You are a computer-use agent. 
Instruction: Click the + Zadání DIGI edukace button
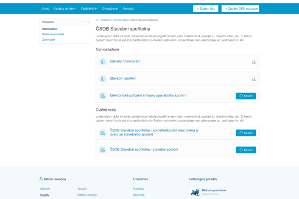pos(240,8)
